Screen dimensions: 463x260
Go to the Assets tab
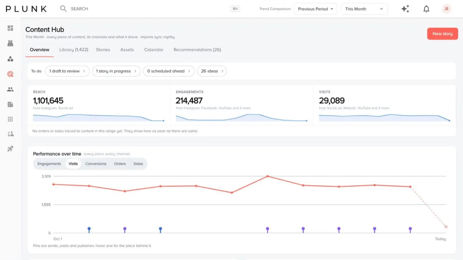pos(127,50)
